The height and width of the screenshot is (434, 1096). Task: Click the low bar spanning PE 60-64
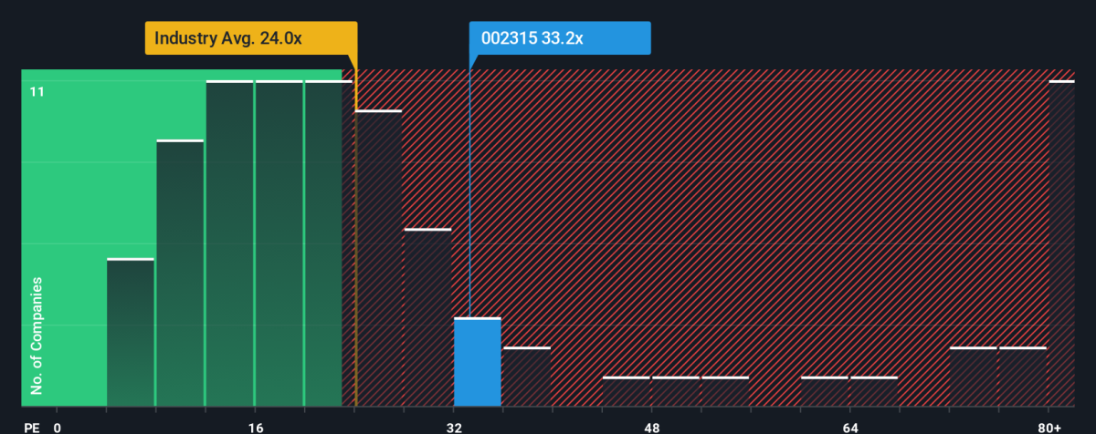click(825, 391)
